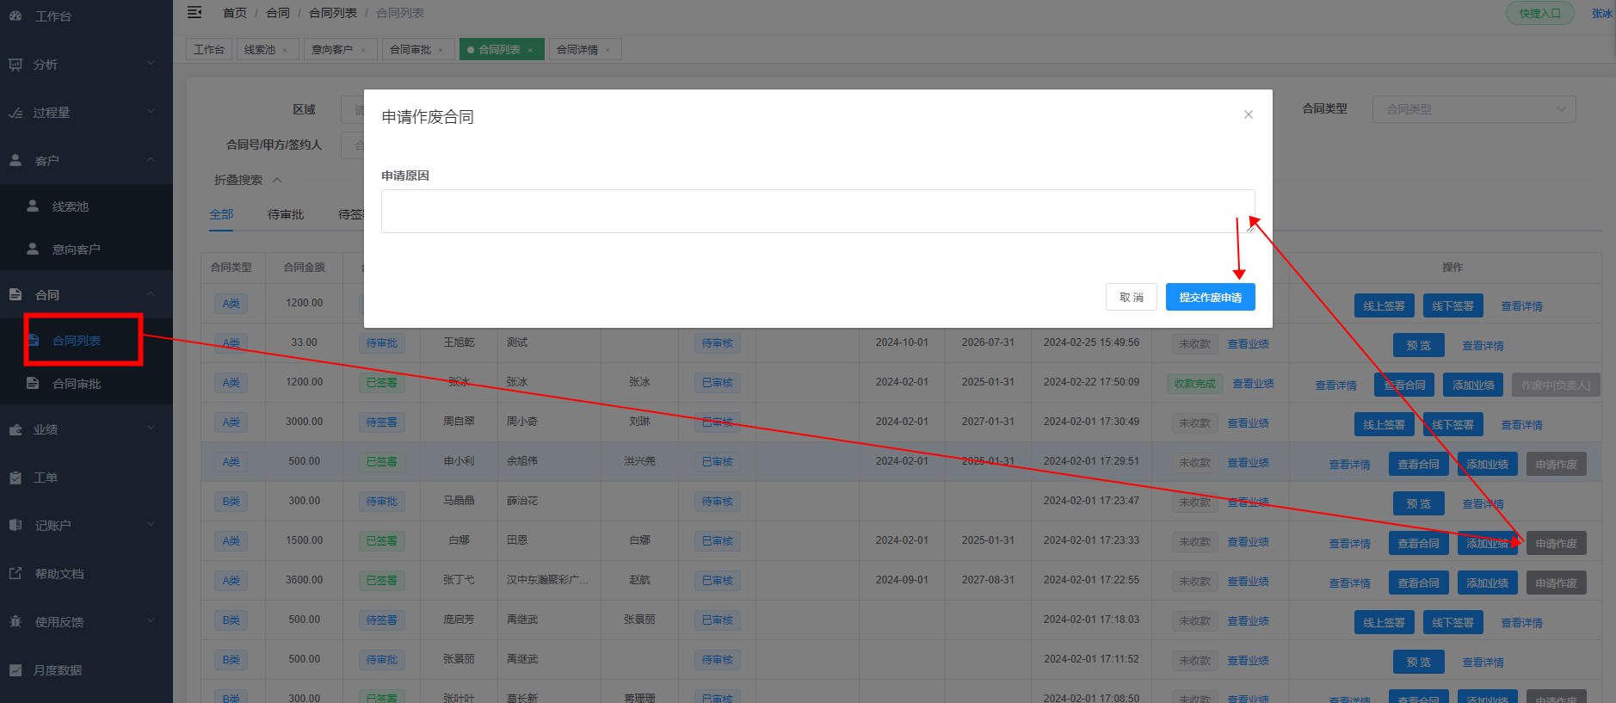This screenshot has width=1616, height=703.
Task: Collapse the search filters via 折叠搜索
Action: coord(248,180)
